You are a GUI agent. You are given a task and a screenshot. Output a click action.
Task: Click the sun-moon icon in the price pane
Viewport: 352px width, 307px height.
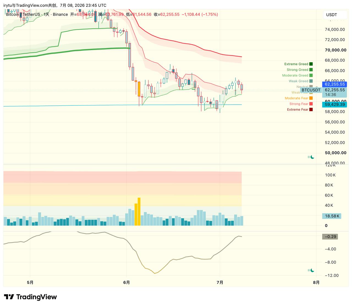[x=311, y=157]
